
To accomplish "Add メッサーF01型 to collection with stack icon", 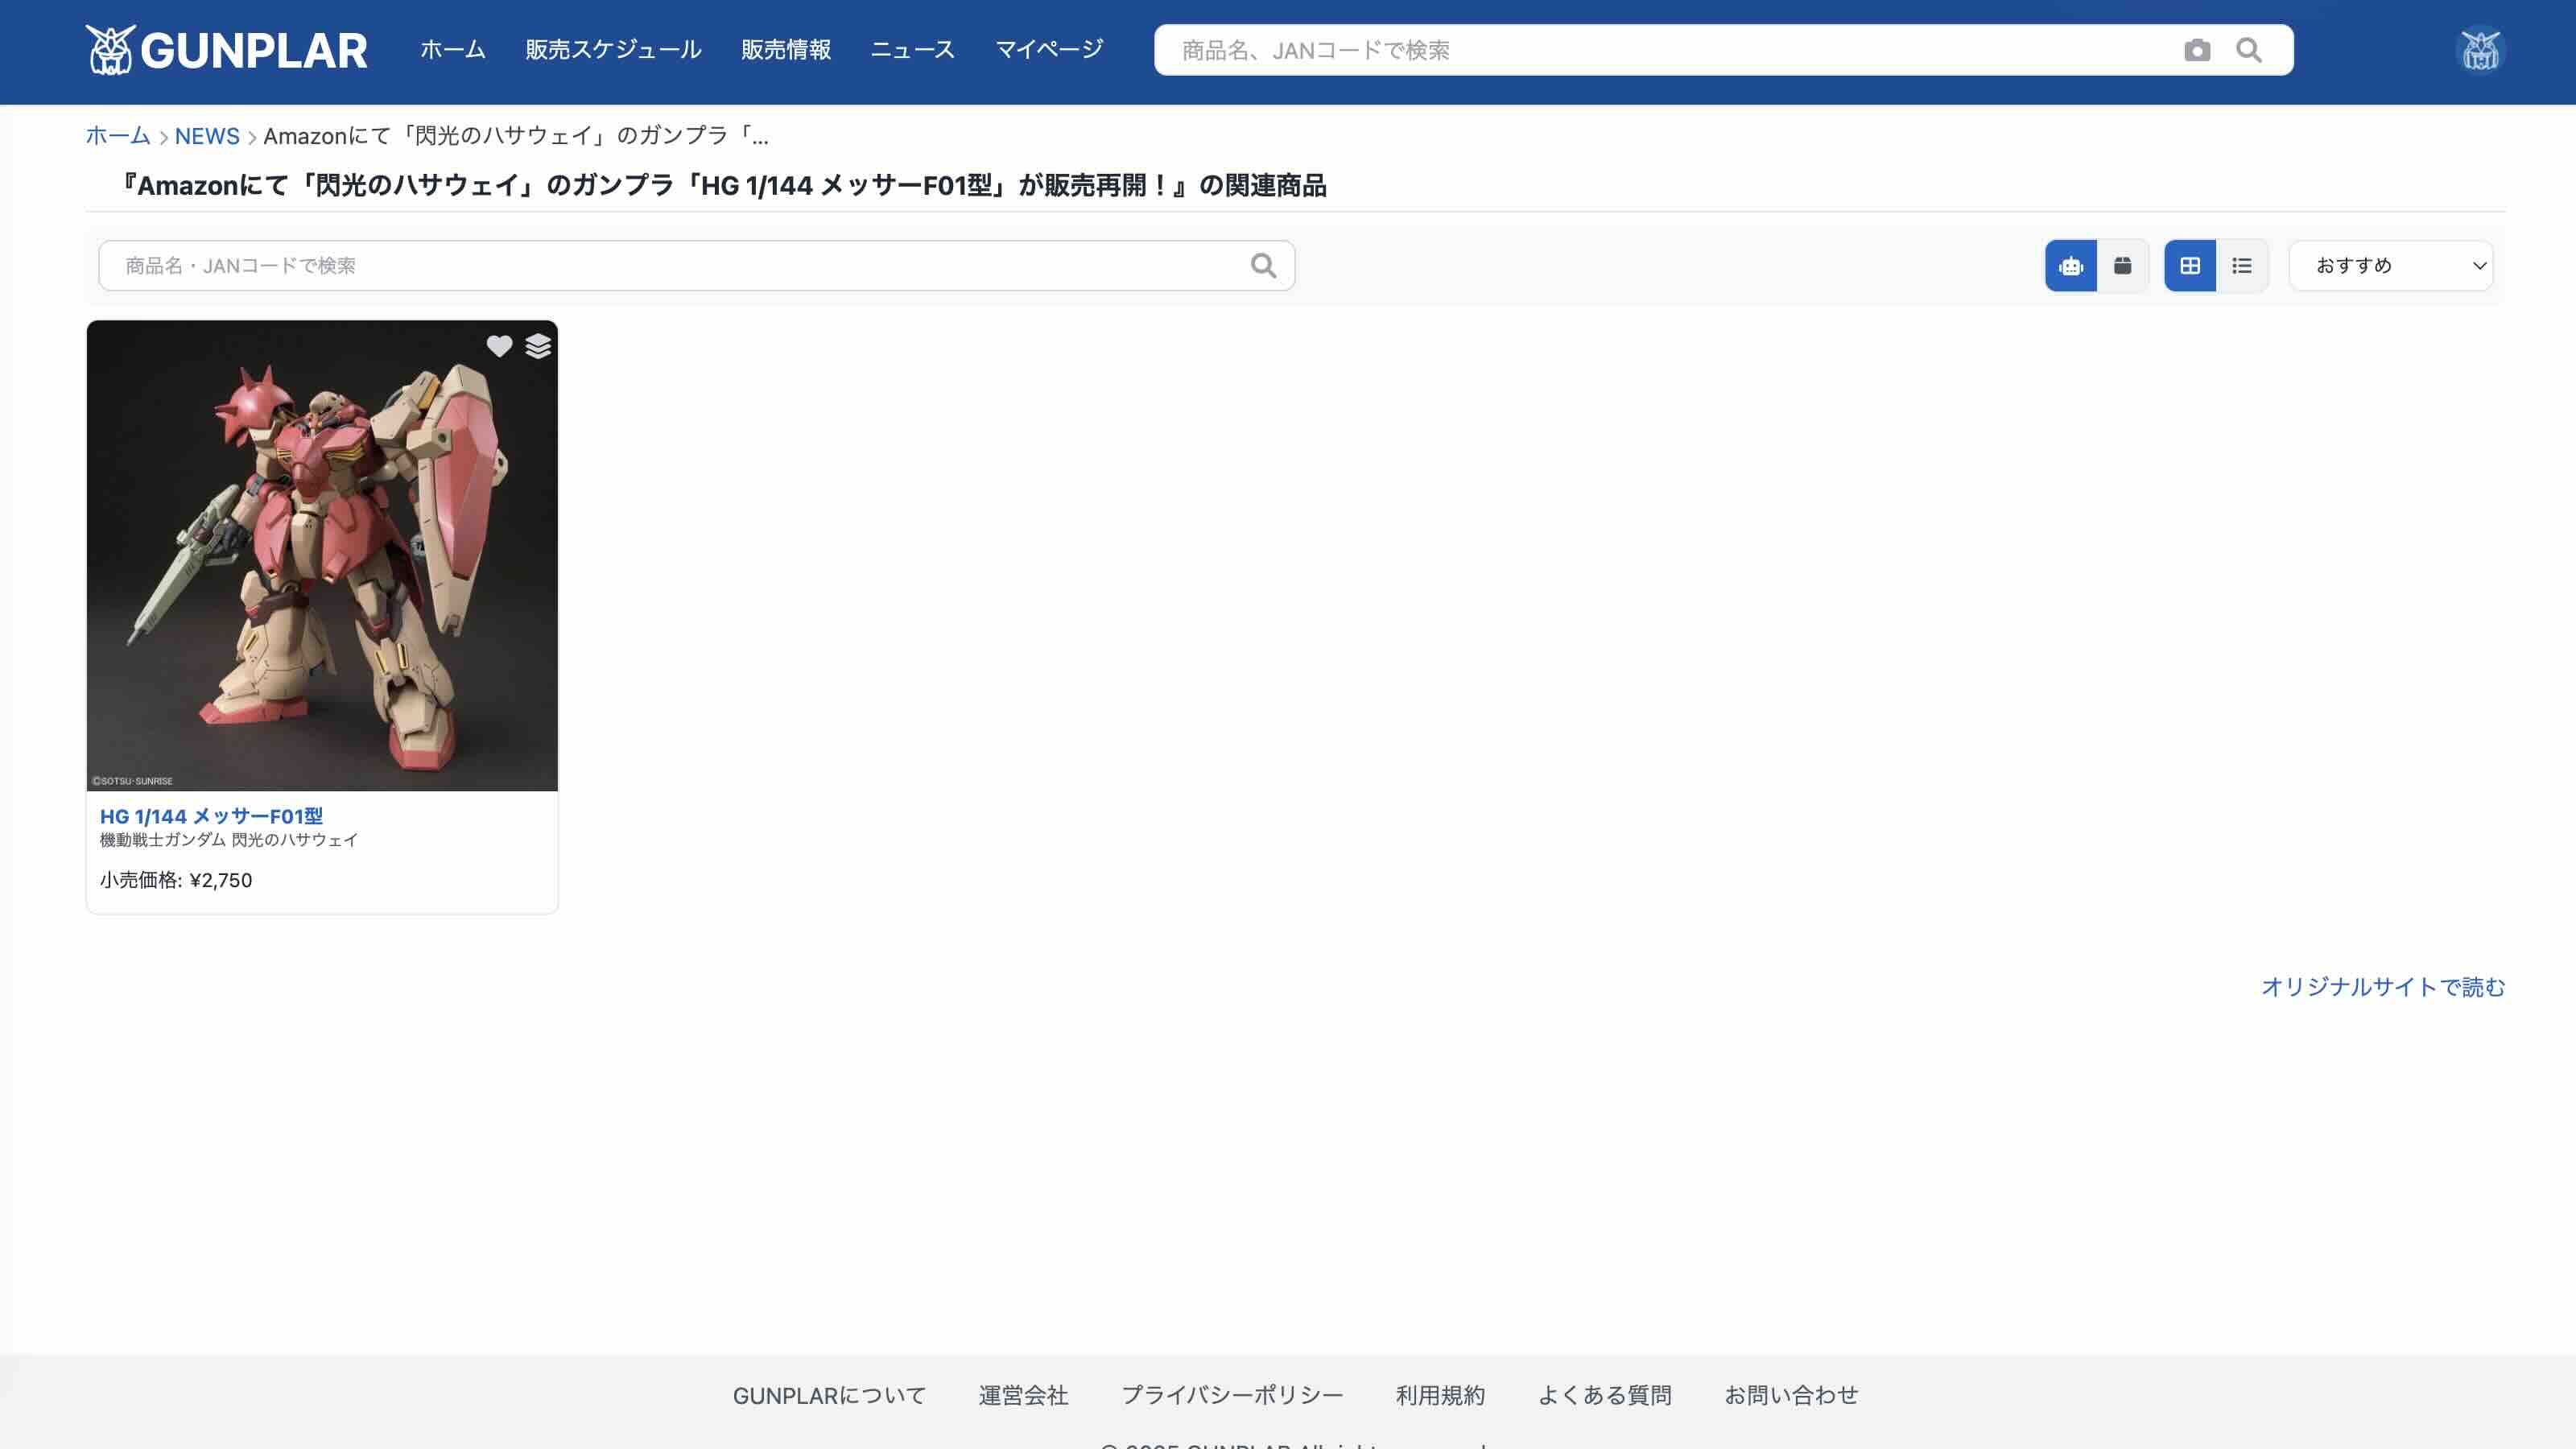I will click(x=538, y=346).
